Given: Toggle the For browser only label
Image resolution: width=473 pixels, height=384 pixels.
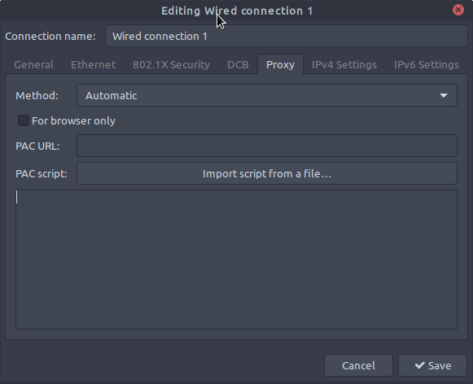Looking at the screenshot, I should (73, 121).
